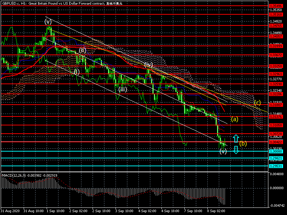Click the (iv) wave label
Viewport: 287px width, 215px height.
pos(149,64)
